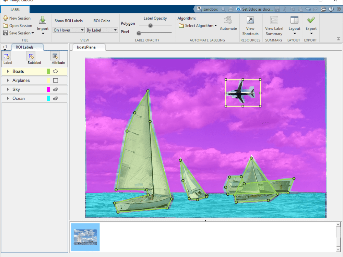The height and width of the screenshot is (257, 343).
Task: Click the sandbox favorites icon
Action: [x=199, y=9]
